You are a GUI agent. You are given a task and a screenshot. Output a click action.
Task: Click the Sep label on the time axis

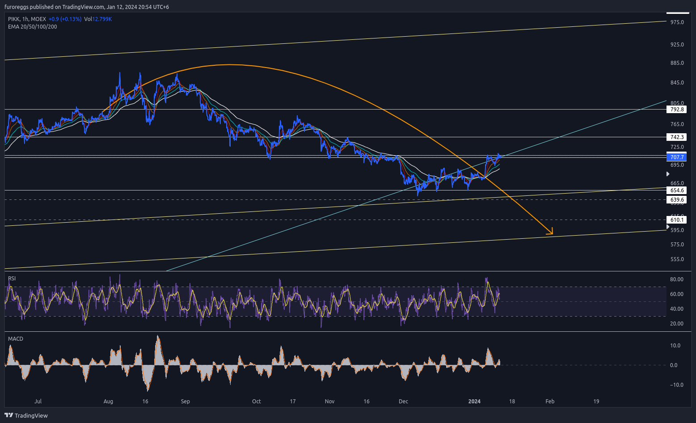click(x=186, y=402)
